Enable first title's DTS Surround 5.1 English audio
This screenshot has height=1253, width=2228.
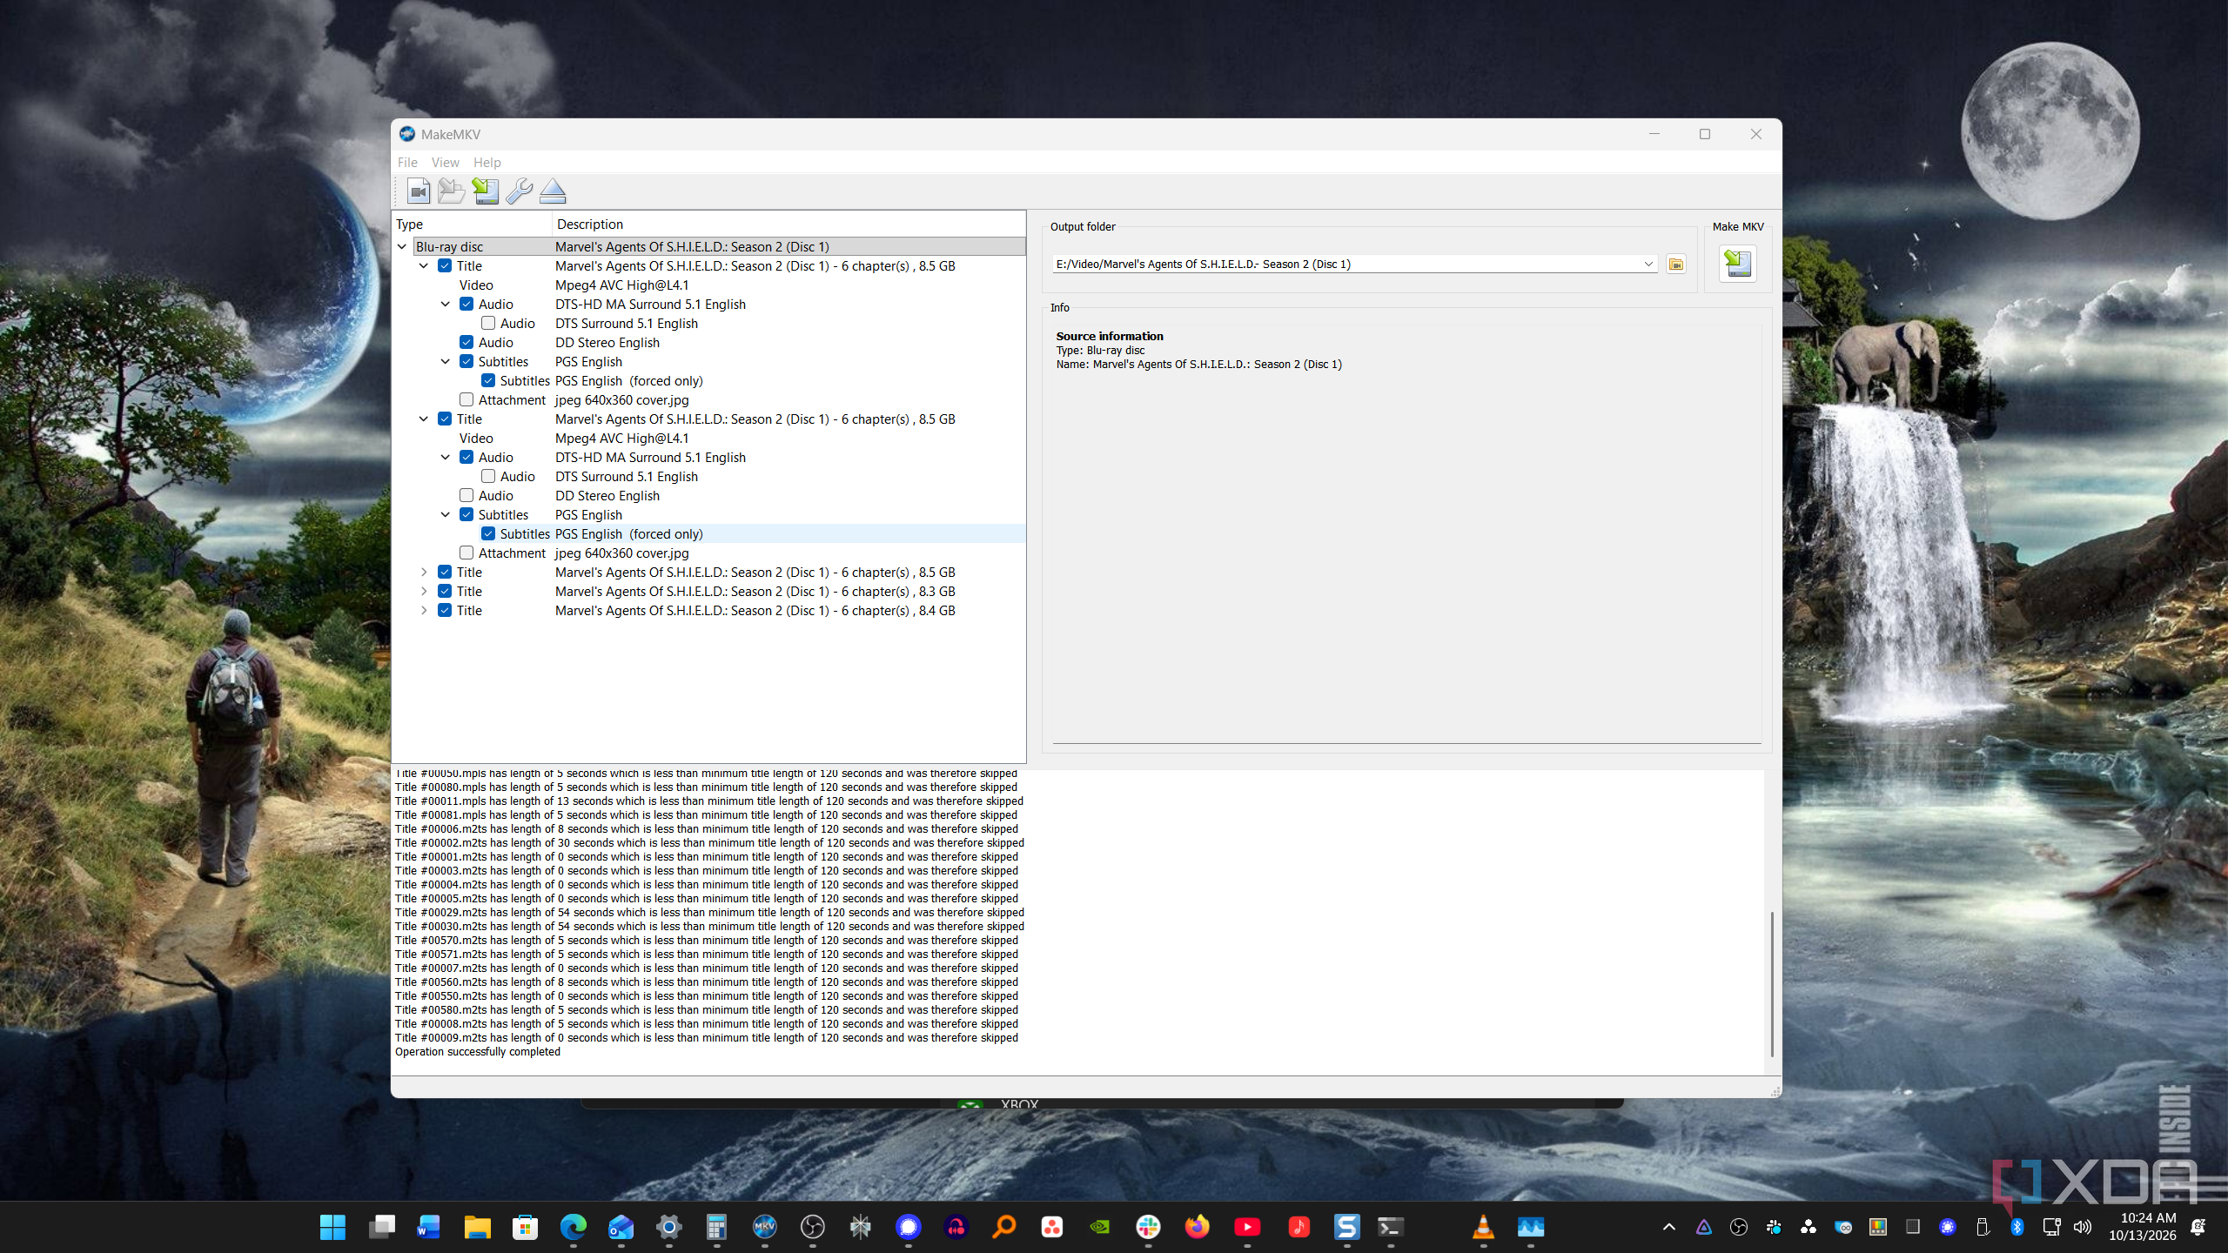click(488, 324)
